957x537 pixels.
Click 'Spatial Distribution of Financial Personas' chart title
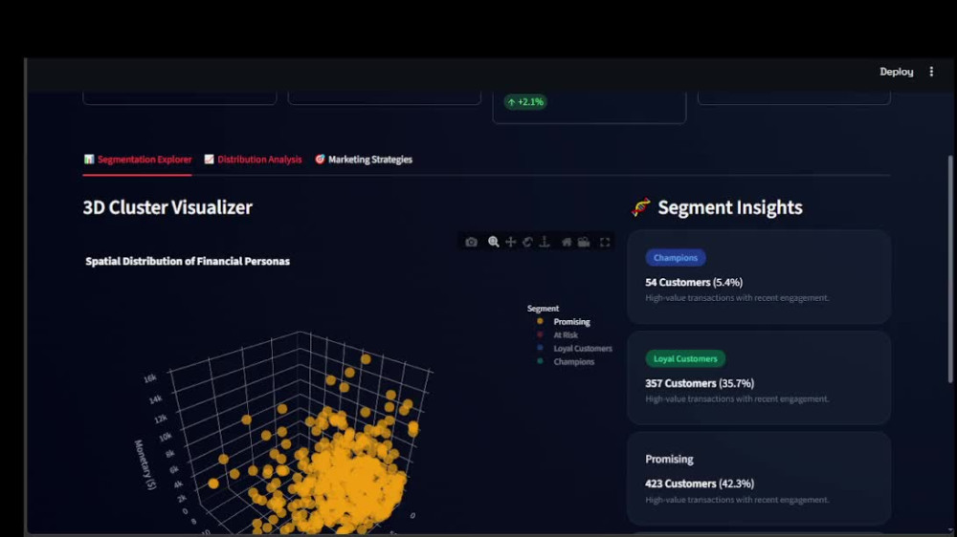(x=188, y=262)
